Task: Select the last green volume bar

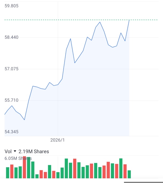Action: coord(129,174)
